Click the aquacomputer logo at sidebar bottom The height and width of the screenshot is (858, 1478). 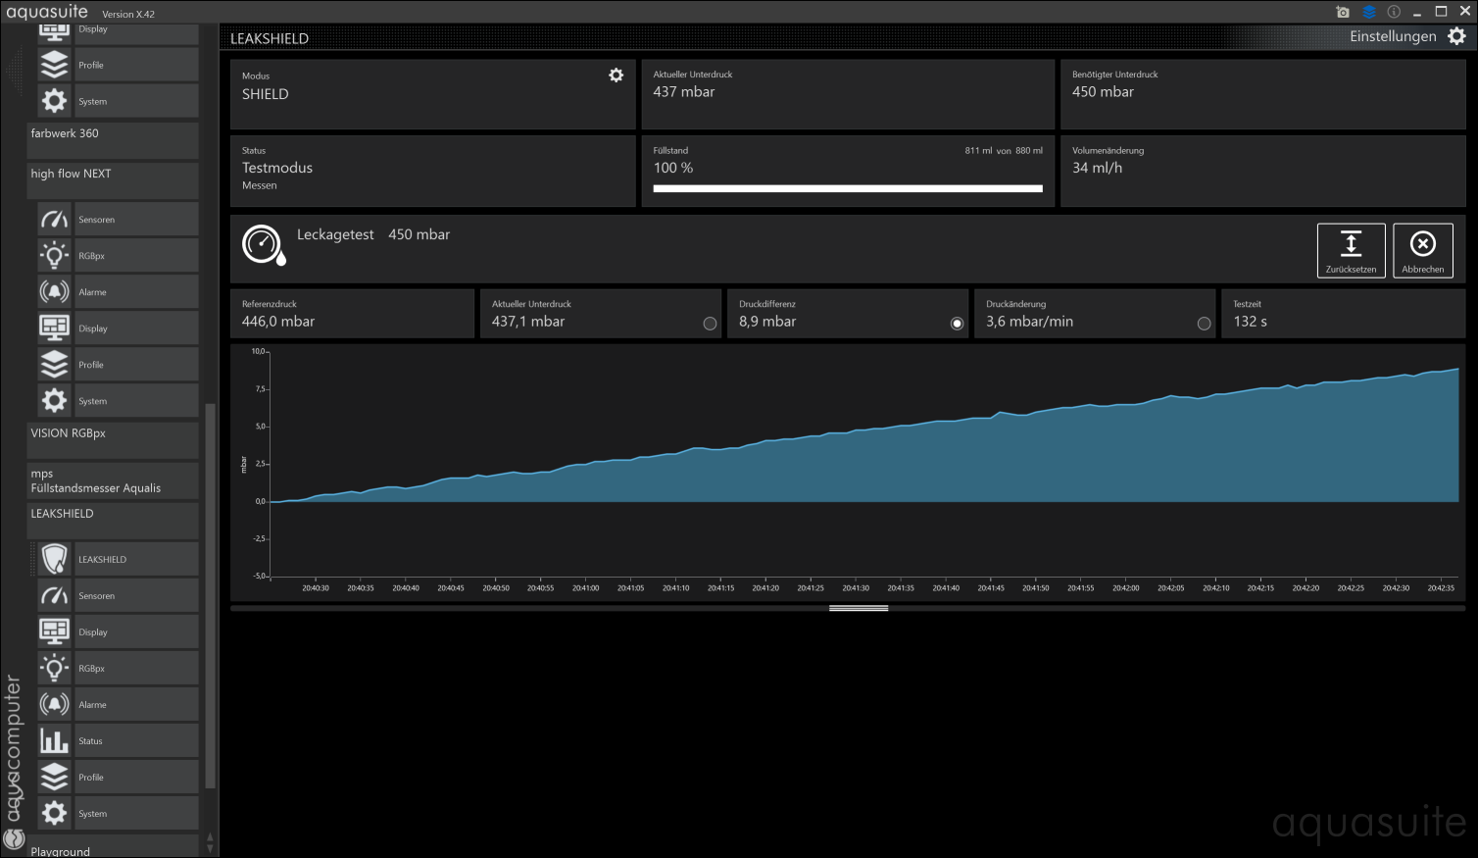pos(14,838)
